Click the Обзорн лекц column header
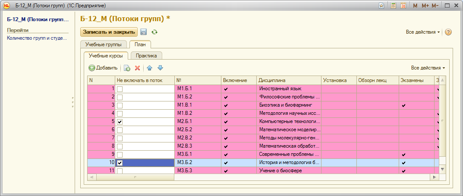Screen dimensions: 463x196 pos(378,80)
